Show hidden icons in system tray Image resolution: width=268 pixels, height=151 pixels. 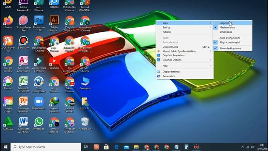pyautogui.click(x=242, y=147)
